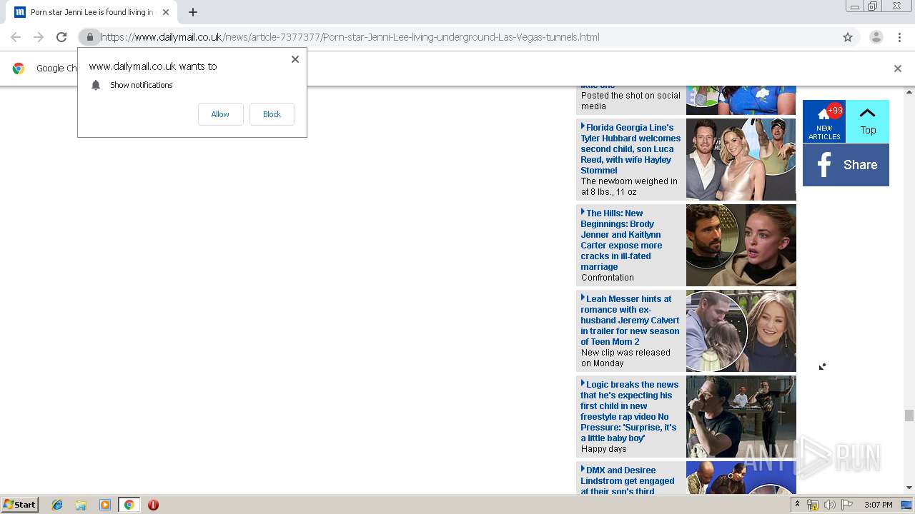This screenshot has width=915, height=514.
Task: Reload the Daily Mail page
Action: click(61, 37)
